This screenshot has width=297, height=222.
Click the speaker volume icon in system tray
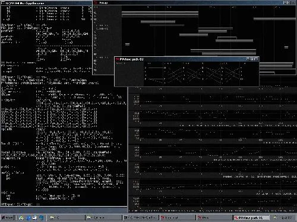click(x=275, y=217)
